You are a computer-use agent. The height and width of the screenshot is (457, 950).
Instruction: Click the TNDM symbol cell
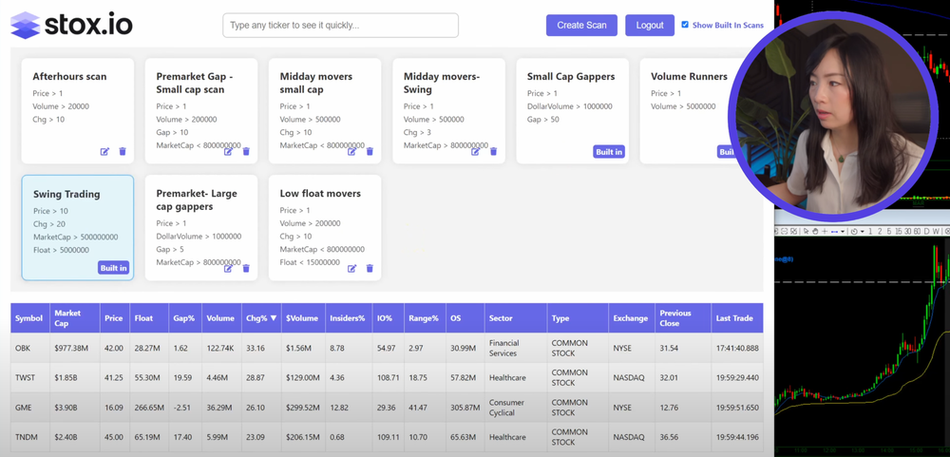click(30, 437)
